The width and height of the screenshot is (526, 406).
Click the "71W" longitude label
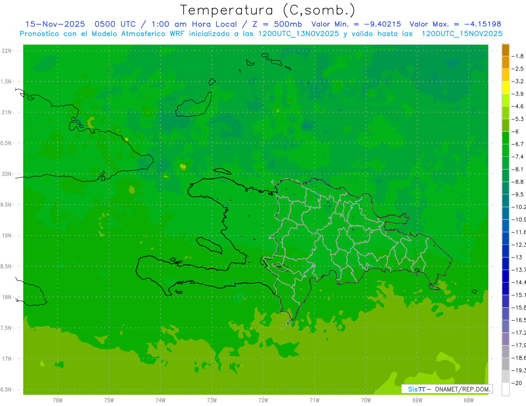click(314, 400)
